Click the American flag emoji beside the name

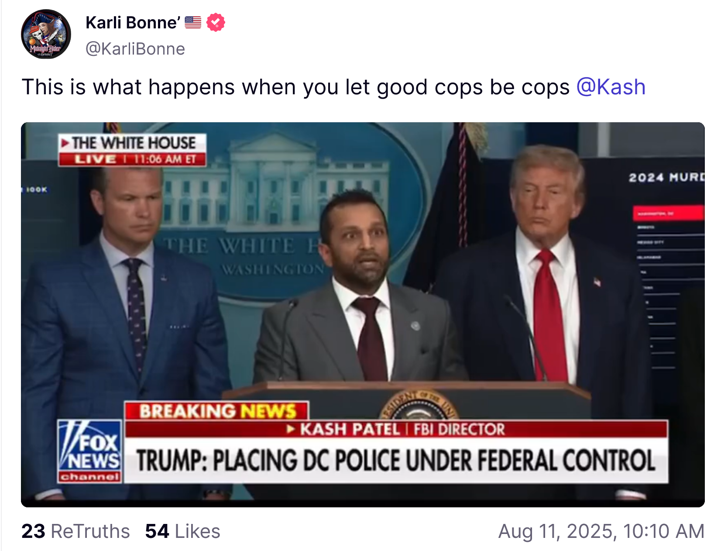(x=193, y=22)
